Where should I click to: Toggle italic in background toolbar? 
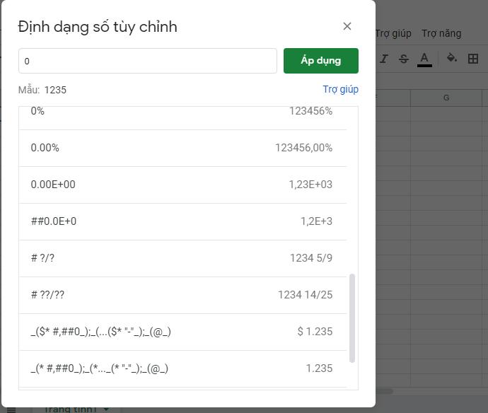[384, 59]
